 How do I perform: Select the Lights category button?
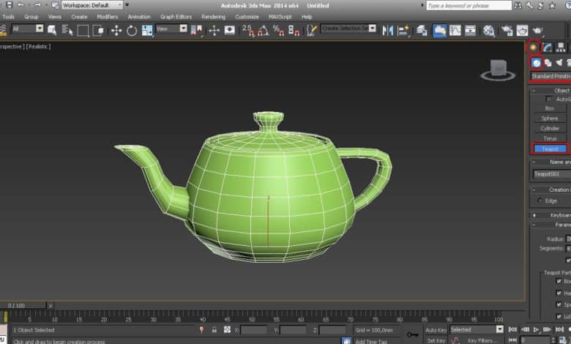coord(559,63)
